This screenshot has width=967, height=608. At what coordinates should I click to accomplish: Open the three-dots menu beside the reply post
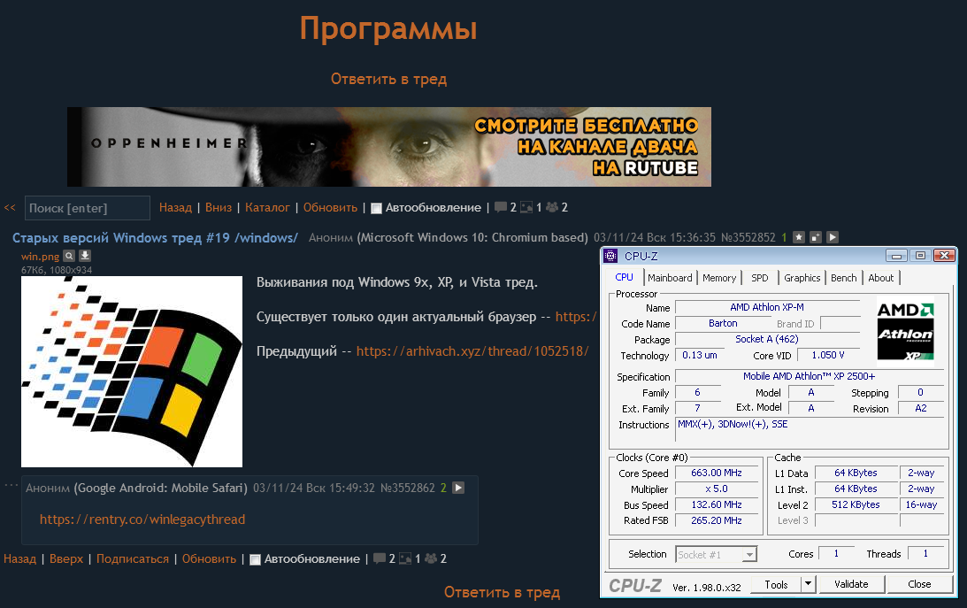(12, 485)
